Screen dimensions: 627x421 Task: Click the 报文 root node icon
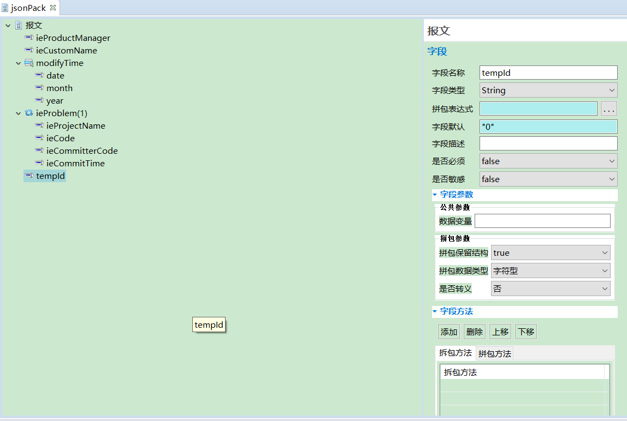[x=18, y=25]
